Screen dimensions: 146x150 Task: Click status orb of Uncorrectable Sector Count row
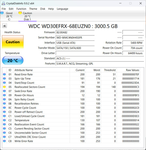click(x=4, y=133)
